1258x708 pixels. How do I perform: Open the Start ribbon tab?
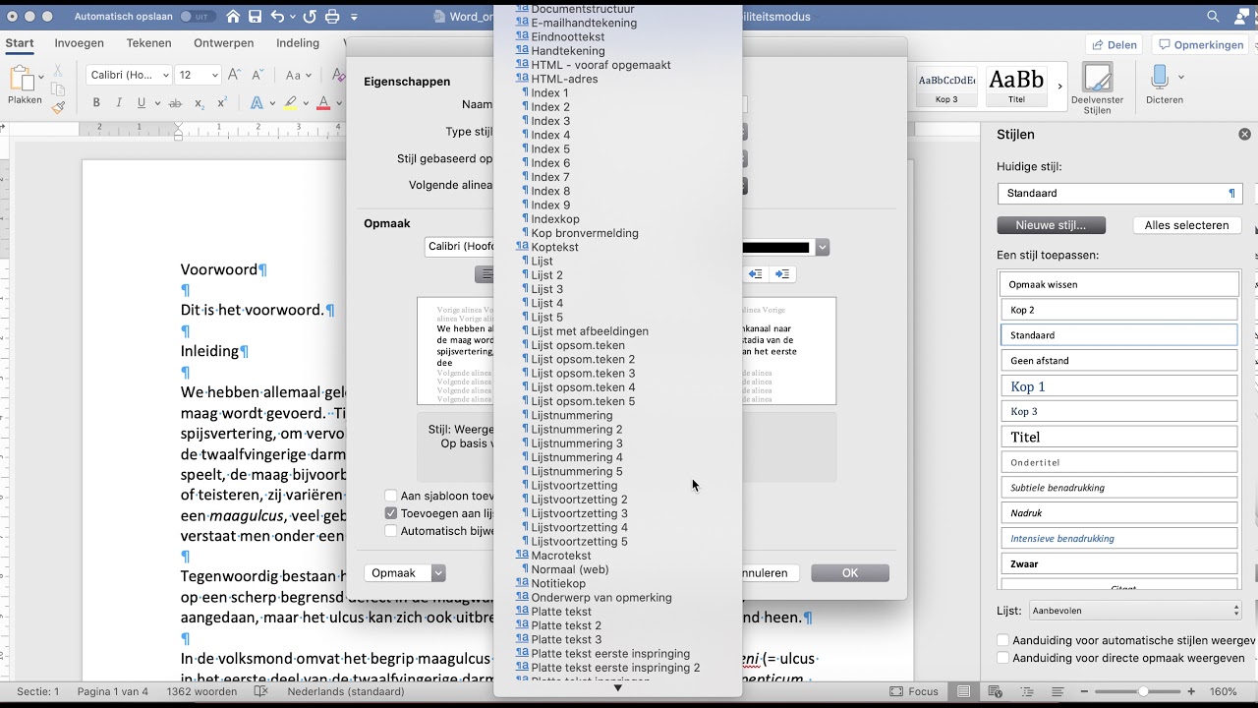tap(20, 43)
